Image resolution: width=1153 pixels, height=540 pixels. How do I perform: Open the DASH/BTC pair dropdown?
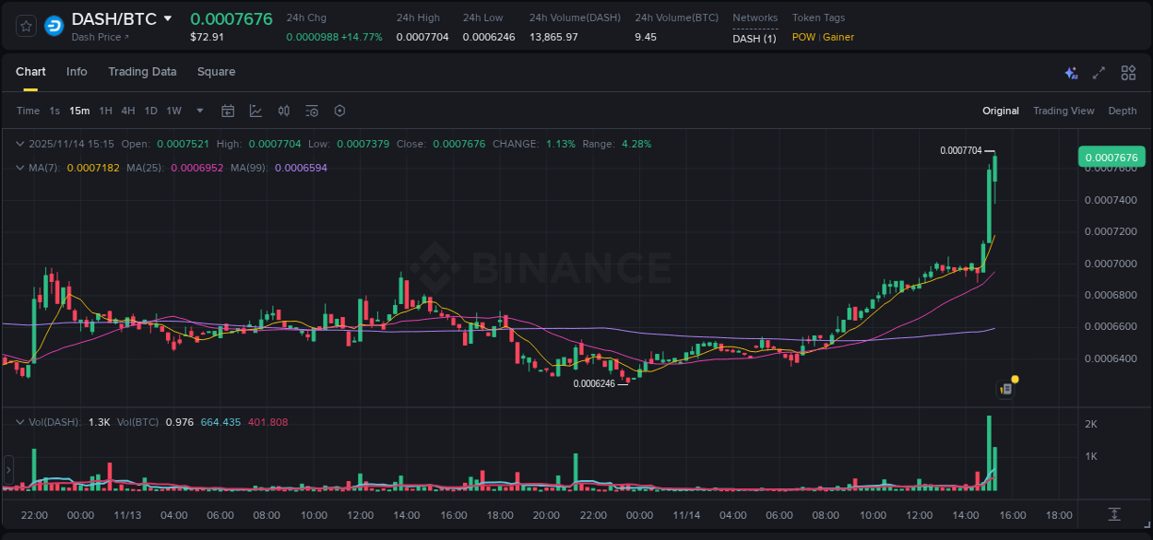[x=167, y=18]
